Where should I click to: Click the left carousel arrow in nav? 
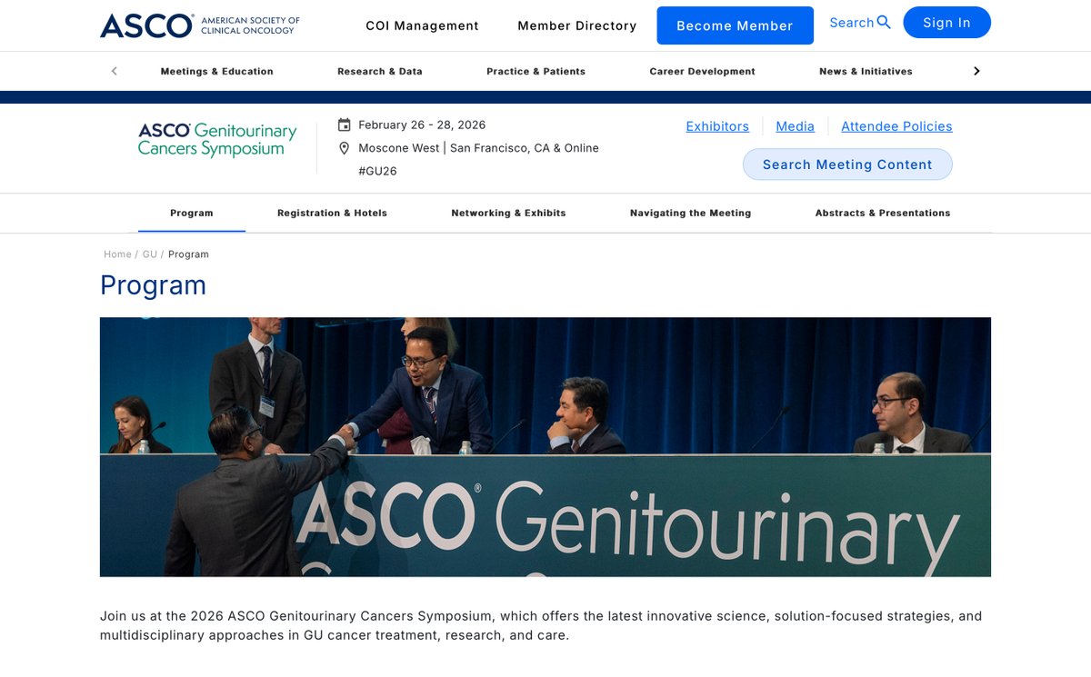[x=114, y=71]
